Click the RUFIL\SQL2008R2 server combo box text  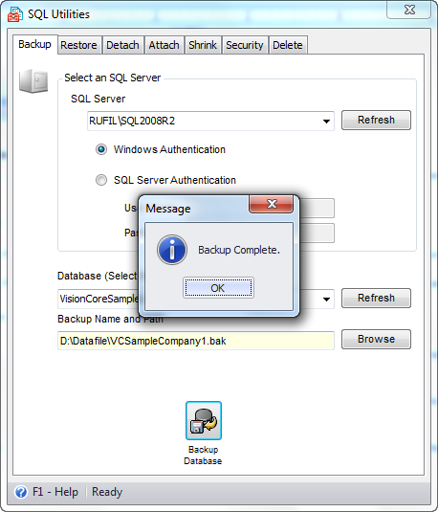click(132, 121)
